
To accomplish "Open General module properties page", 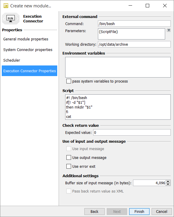I will coord(29,39).
